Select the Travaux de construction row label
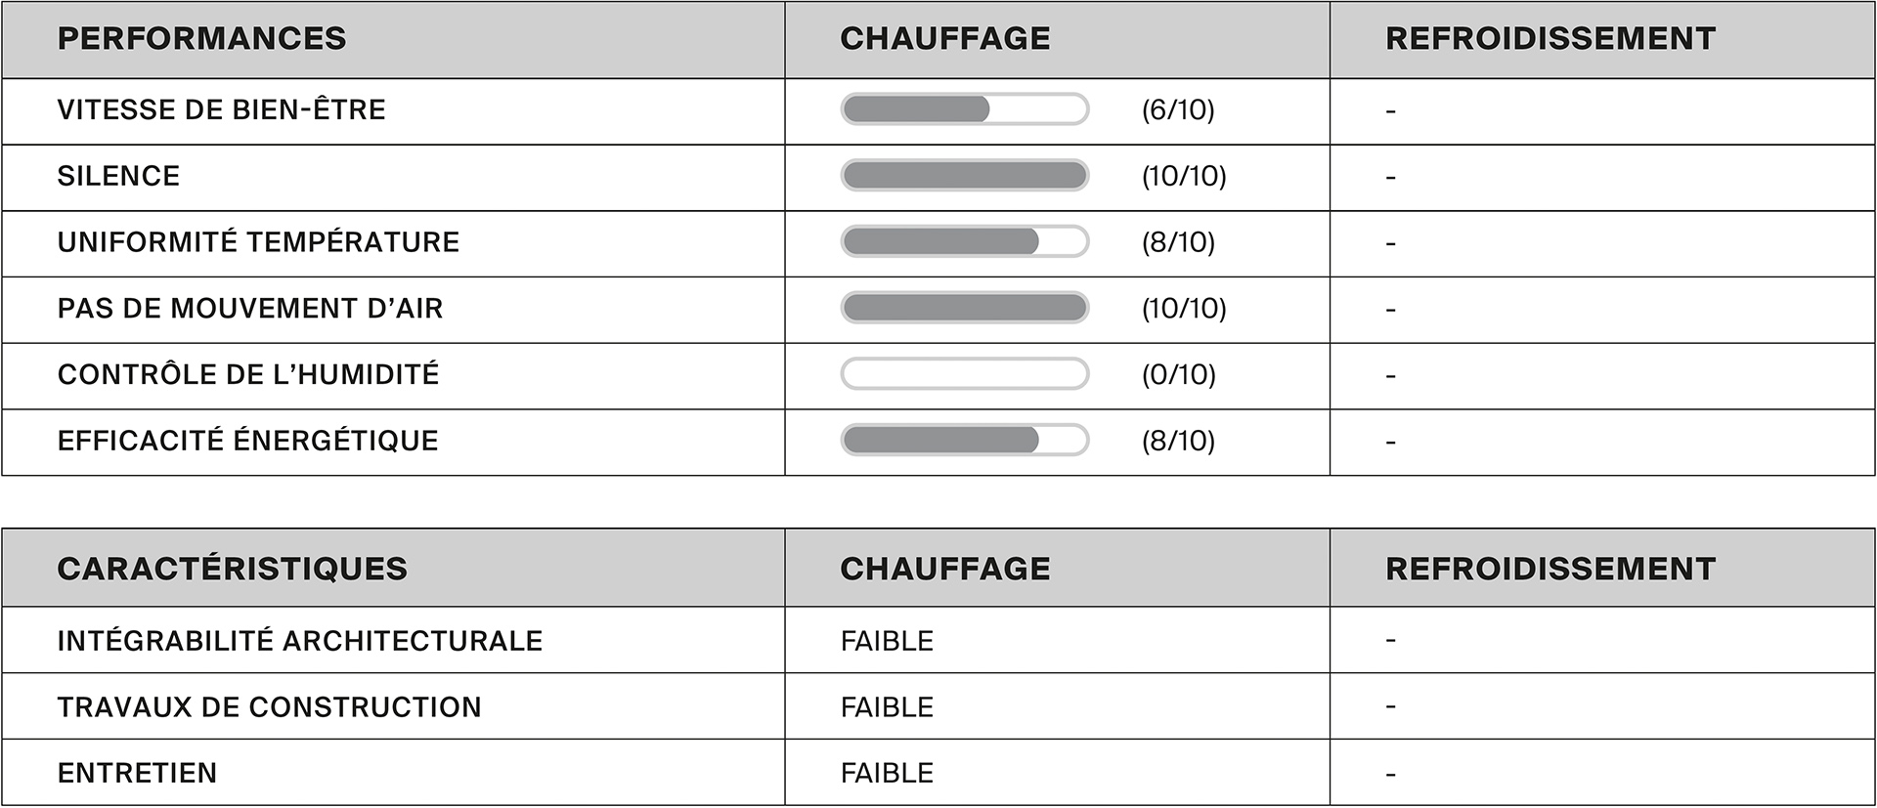1877x808 pixels. [x=269, y=706]
